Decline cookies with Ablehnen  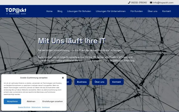[31, 101]
